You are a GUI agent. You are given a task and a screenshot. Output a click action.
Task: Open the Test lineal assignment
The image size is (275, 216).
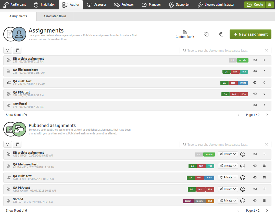pos(137,105)
